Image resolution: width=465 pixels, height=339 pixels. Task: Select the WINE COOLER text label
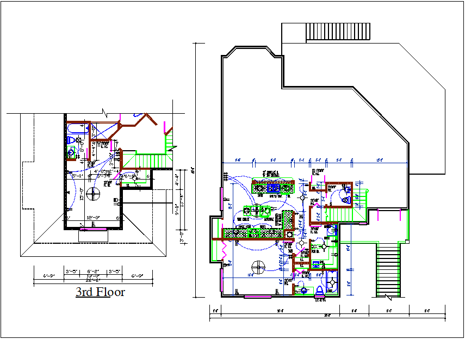coord(241,219)
